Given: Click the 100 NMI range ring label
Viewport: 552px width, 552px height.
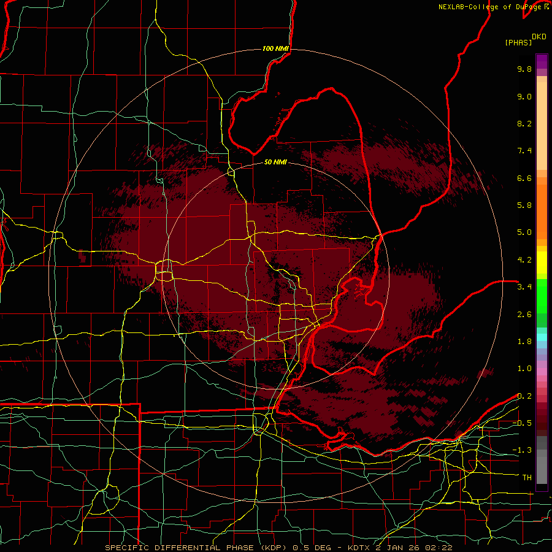Looking at the screenshot, I should 275,48.
